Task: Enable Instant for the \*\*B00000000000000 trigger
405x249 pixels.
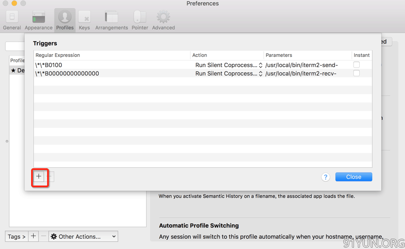Action: pyautogui.click(x=357, y=73)
